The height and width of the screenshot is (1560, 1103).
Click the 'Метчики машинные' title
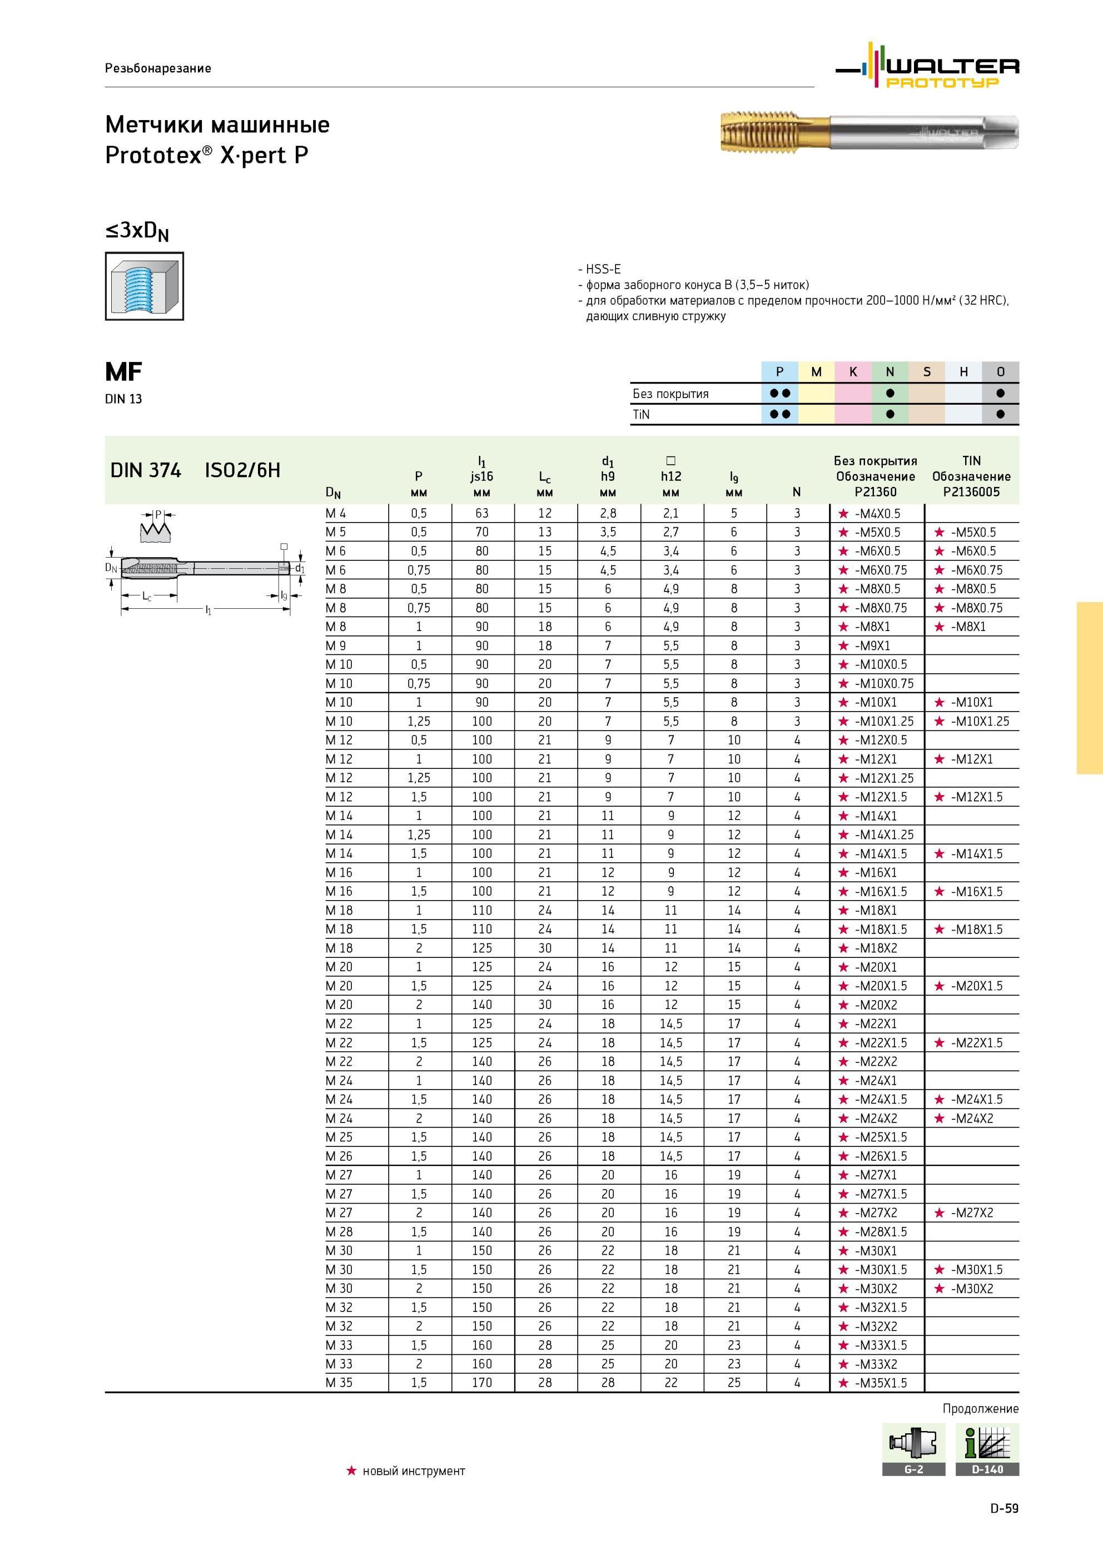(217, 125)
